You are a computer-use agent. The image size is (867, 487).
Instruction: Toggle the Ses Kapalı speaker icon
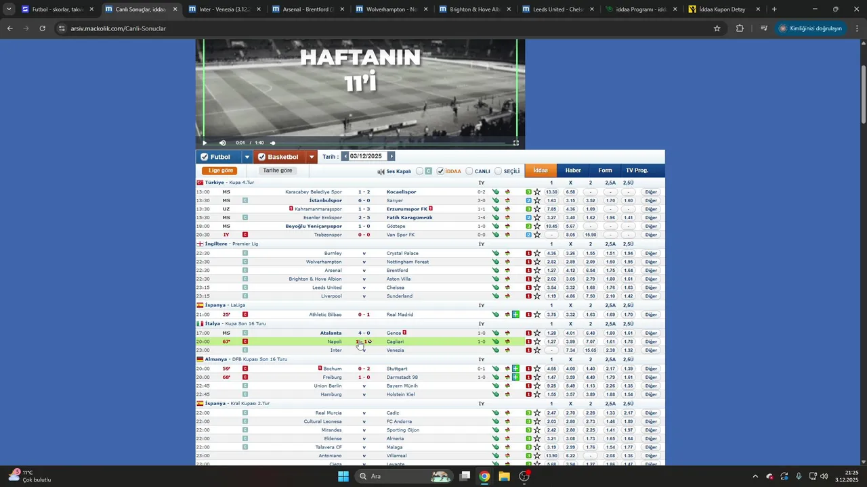[381, 172]
